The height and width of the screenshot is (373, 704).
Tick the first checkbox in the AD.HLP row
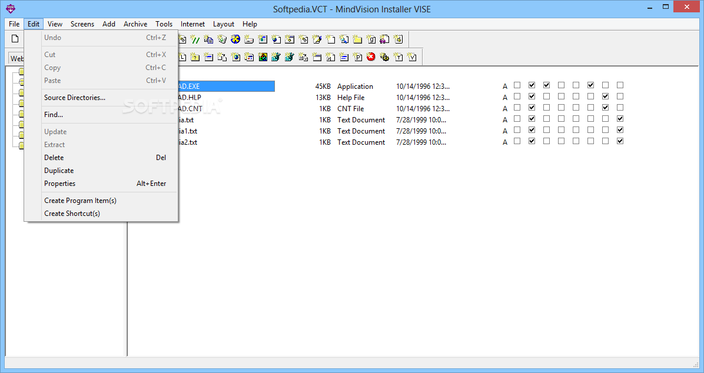517,96
